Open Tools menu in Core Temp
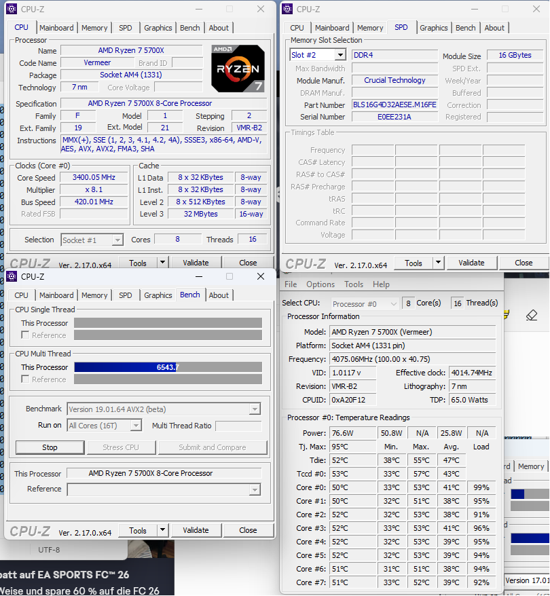 (x=354, y=284)
